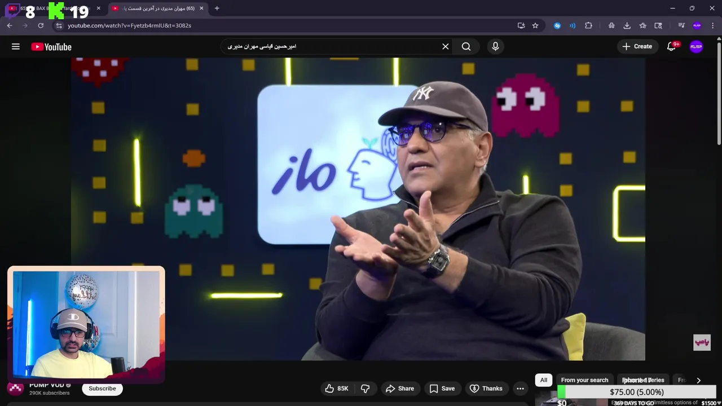Screen dimensions: 722x406
Task: Open the Create button
Action: coord(637,47)
